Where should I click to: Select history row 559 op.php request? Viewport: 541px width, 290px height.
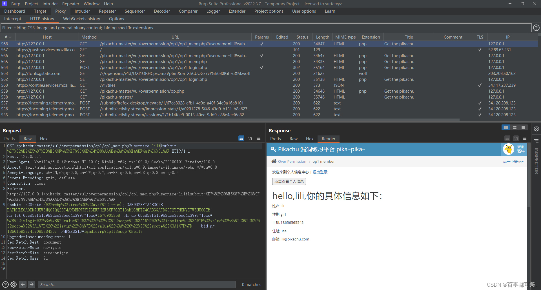click(x=269, y=91)
